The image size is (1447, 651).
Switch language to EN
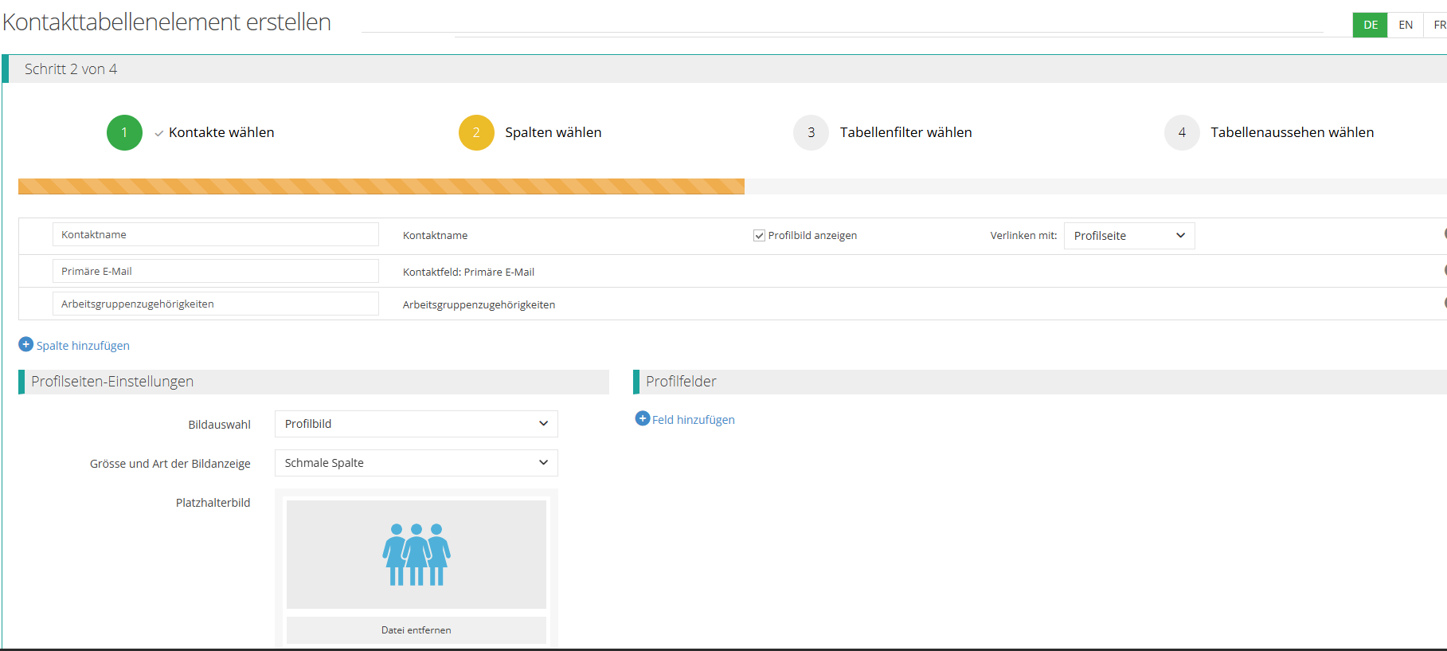point(1406,25)
